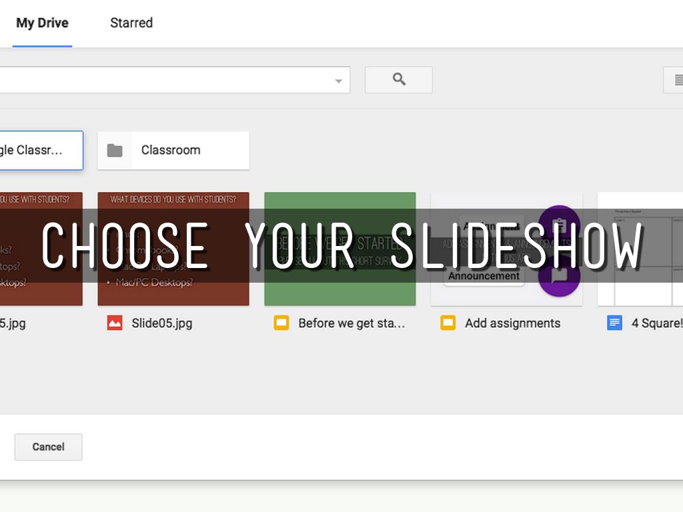Click the magnifying glass search button
The image size is (683, 512).
[399, 80]
